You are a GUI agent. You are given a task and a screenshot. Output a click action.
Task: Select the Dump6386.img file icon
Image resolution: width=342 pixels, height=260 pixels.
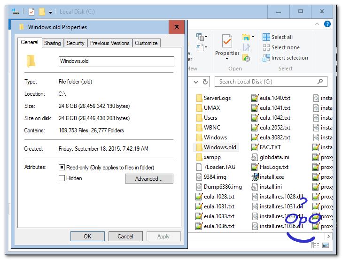coord(199,187)
